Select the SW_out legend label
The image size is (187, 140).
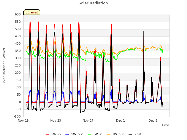tap(77, 134)
